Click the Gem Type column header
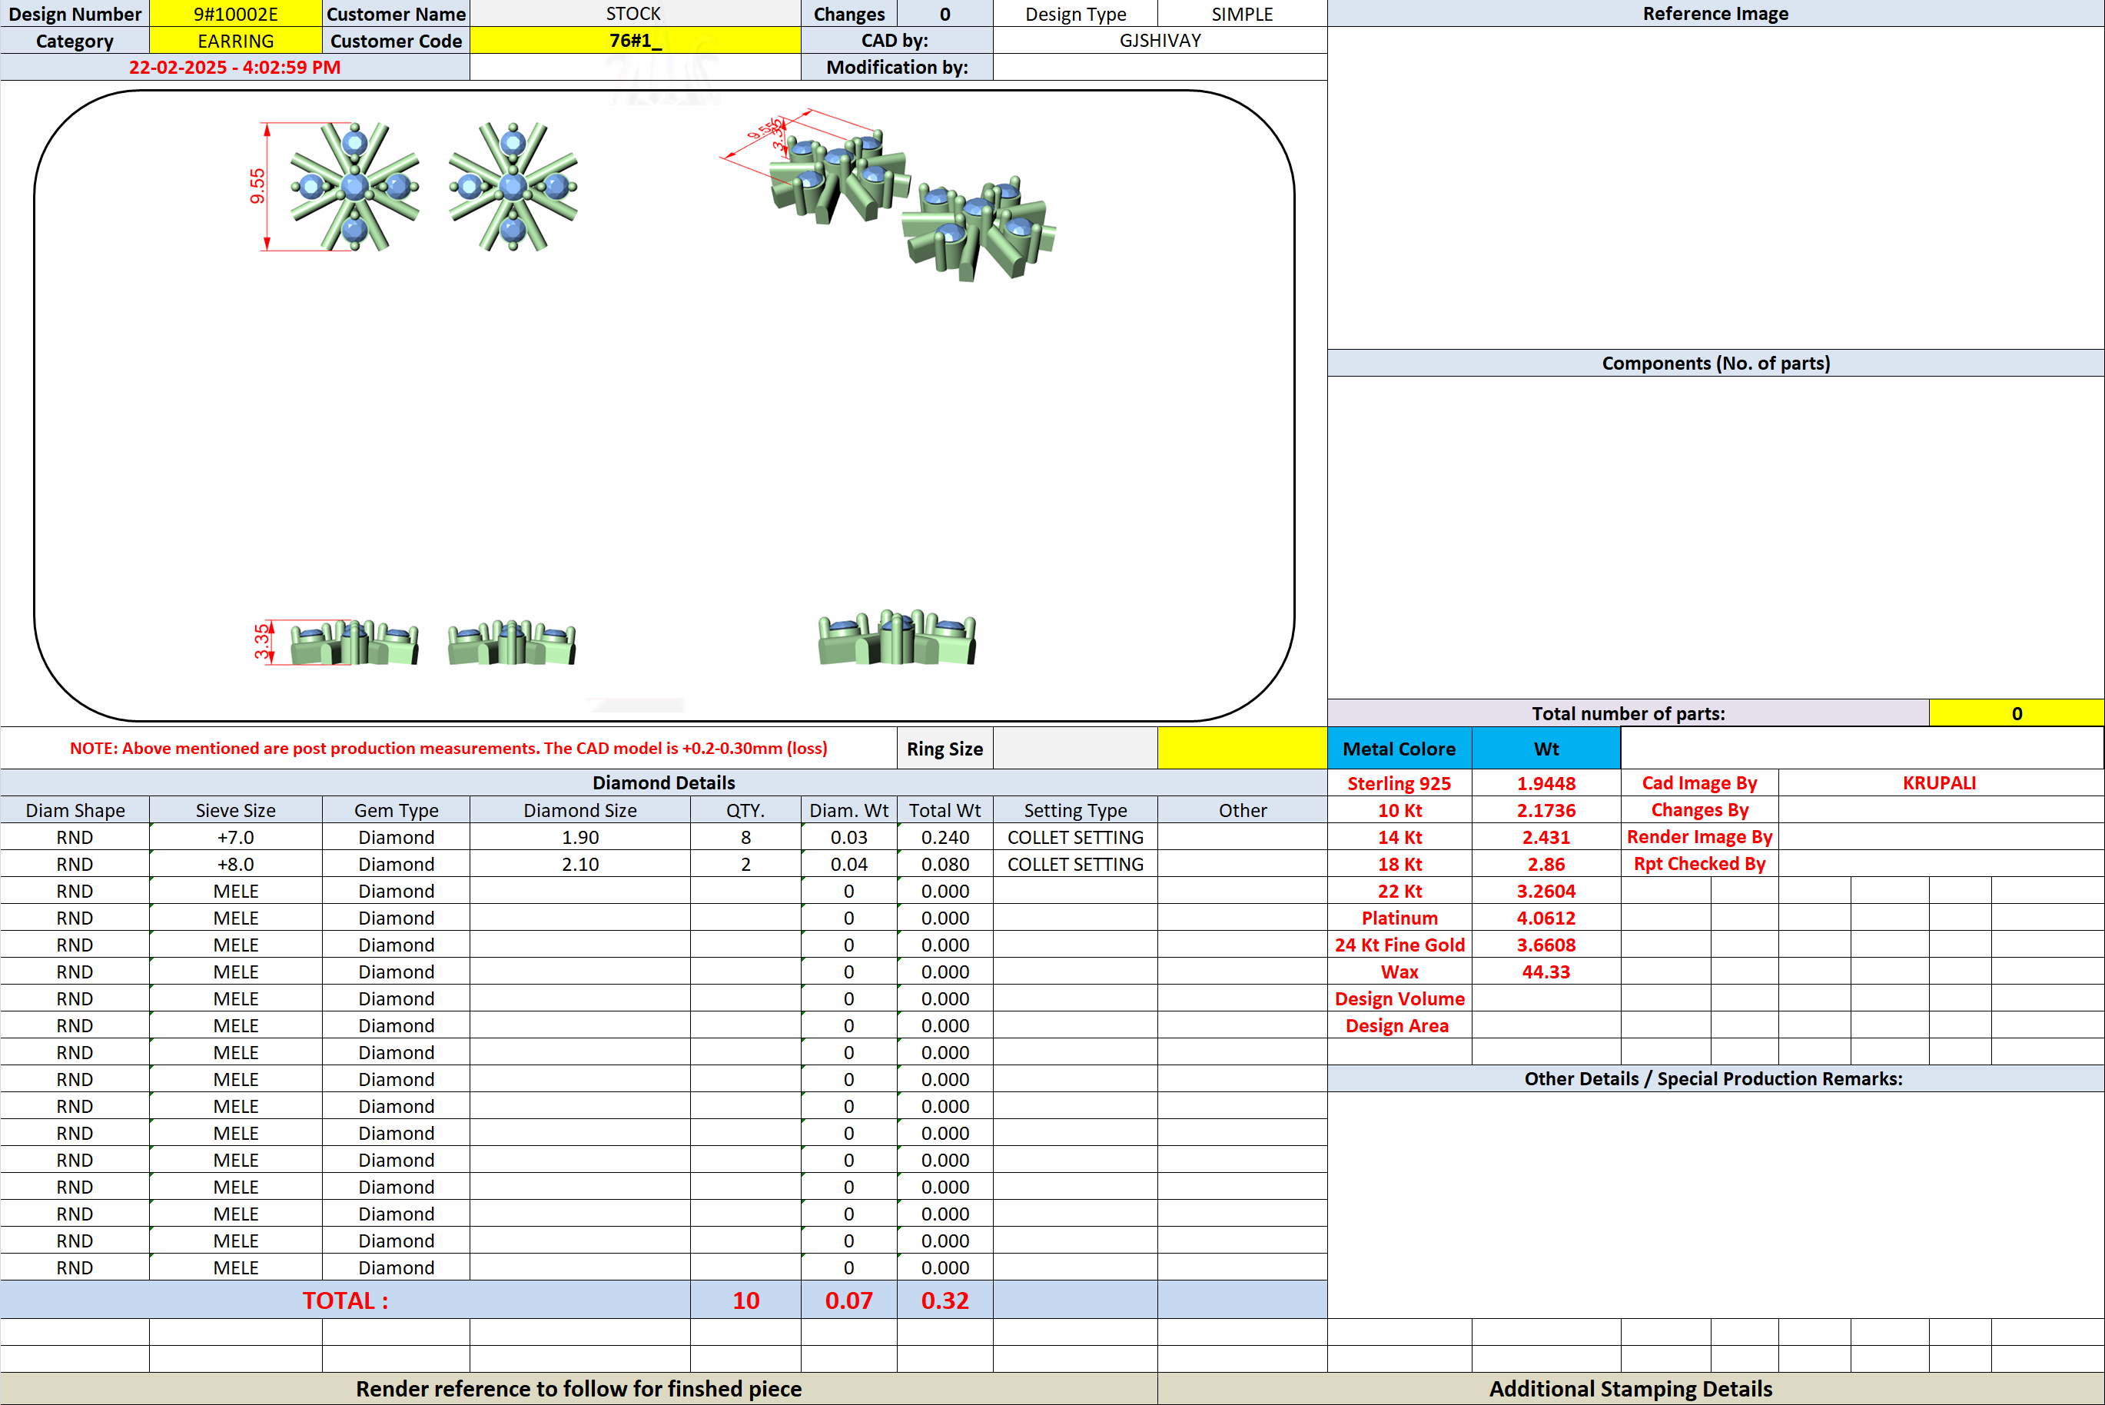Viewport: 2105px width, 1405px height. click(396, 810)
